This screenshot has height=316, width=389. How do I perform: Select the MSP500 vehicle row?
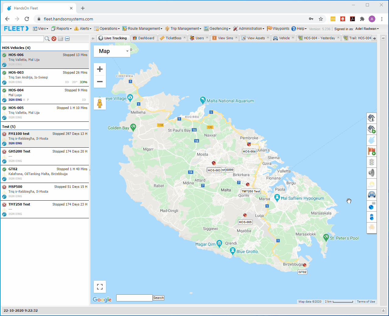coord(45,191)
